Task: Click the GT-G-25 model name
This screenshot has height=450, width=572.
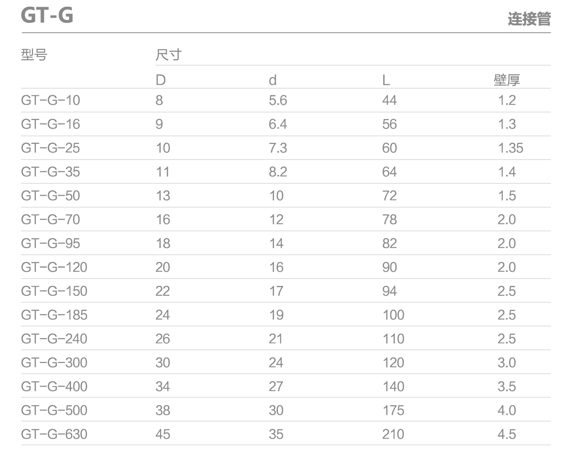Action: pyautogui.click(x=51, y=148)
